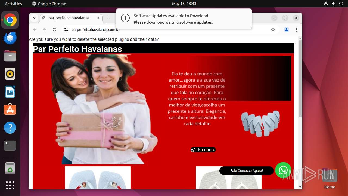Click the Eu quero WhatsApp button
Screen dimensions: 348x196
coord(203,150)
